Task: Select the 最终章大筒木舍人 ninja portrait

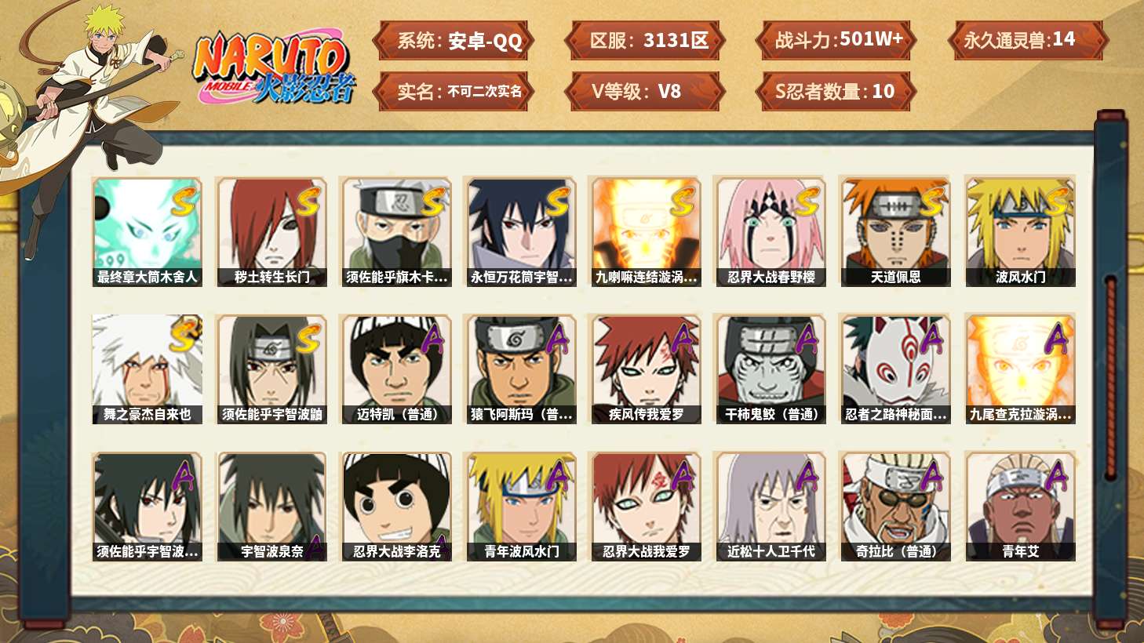Action: (x=147, y=231)
